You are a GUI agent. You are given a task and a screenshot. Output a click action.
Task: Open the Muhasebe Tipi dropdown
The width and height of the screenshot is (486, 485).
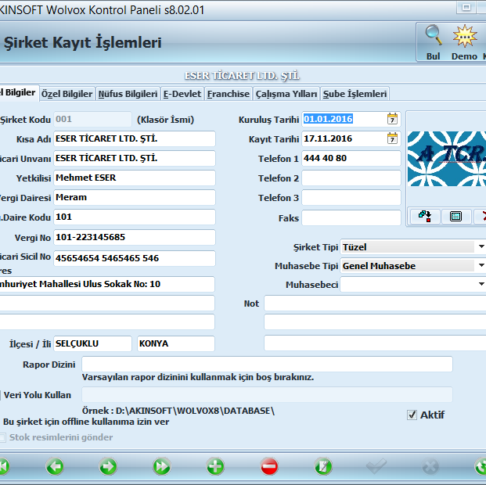[480, 266]
